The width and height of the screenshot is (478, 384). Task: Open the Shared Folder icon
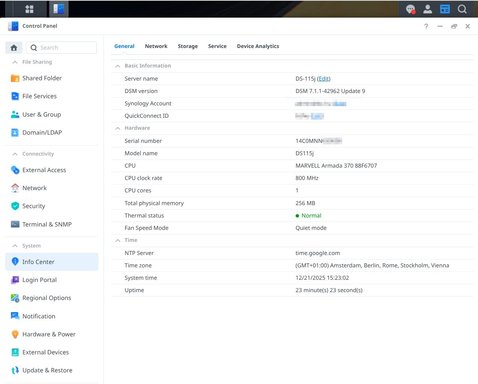[15, 78]
